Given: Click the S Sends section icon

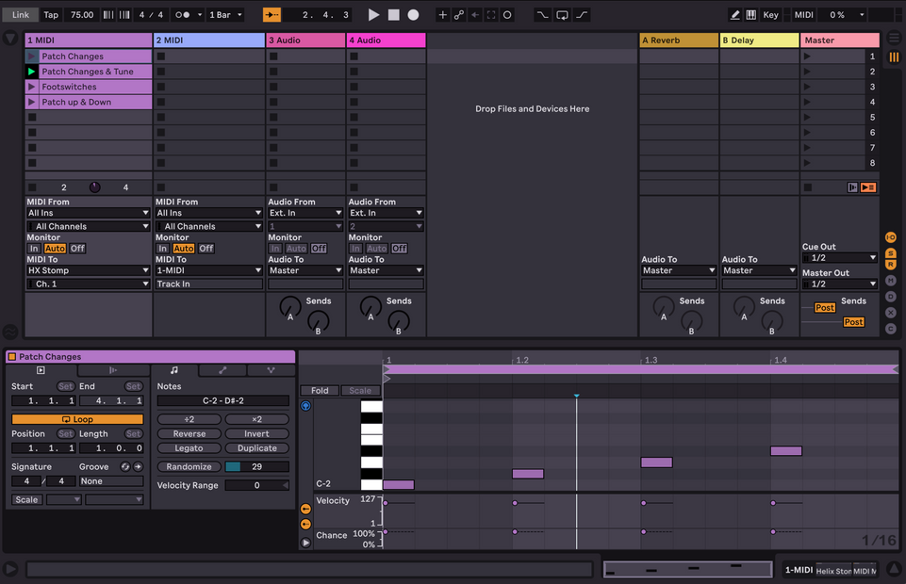Looking at the screenshot, I should (891, 251).
